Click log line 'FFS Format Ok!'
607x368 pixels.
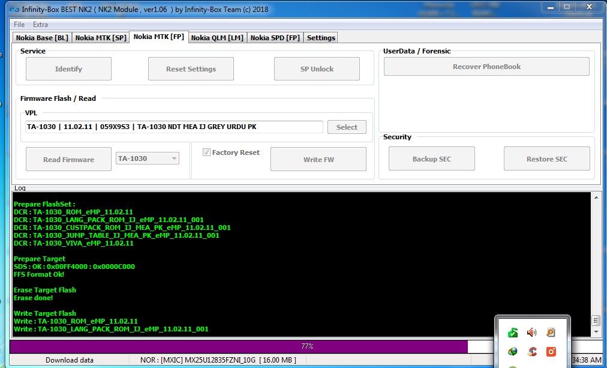(39, 274)
